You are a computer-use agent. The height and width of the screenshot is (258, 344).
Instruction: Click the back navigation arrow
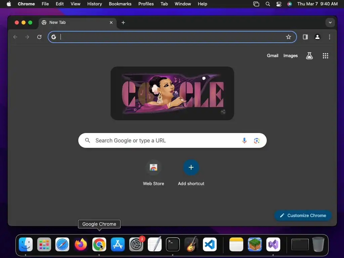coord(15,37)
